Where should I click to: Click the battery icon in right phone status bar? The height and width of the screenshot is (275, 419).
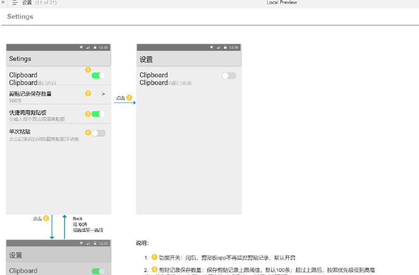(225, 48)
